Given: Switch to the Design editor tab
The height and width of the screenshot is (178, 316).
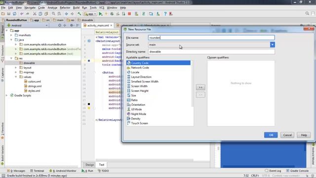Looking at the screenshot, I should 90,165.
